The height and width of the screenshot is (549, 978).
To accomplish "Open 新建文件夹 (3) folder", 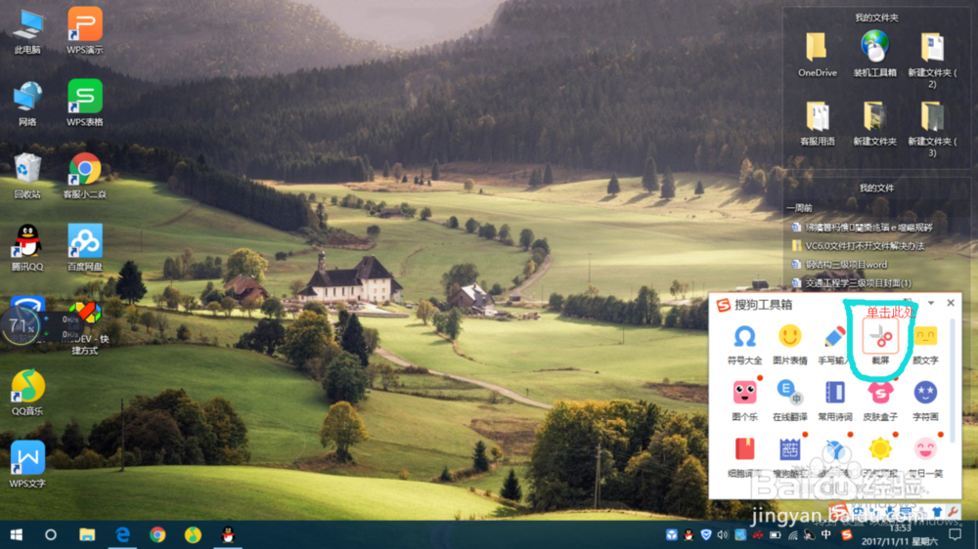I will point(932,129).
